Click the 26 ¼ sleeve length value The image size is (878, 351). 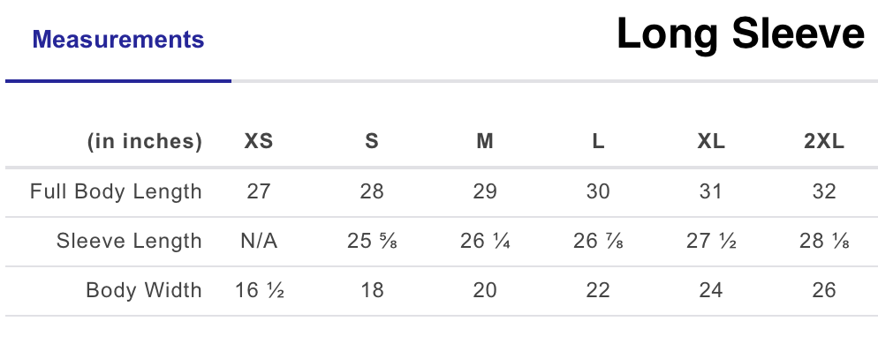(x=485, y=241)
